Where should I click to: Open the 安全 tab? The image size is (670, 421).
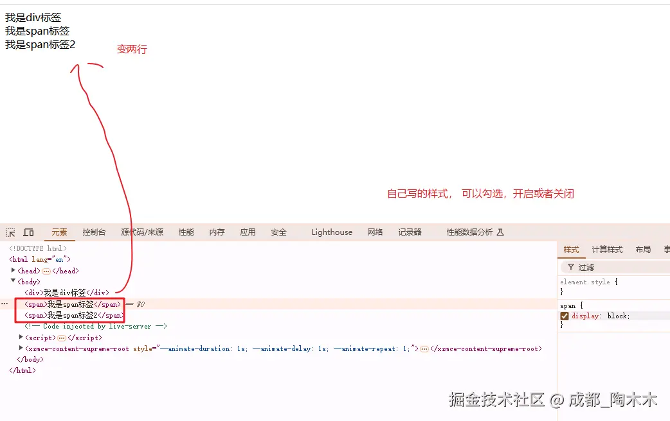(278, 232)
